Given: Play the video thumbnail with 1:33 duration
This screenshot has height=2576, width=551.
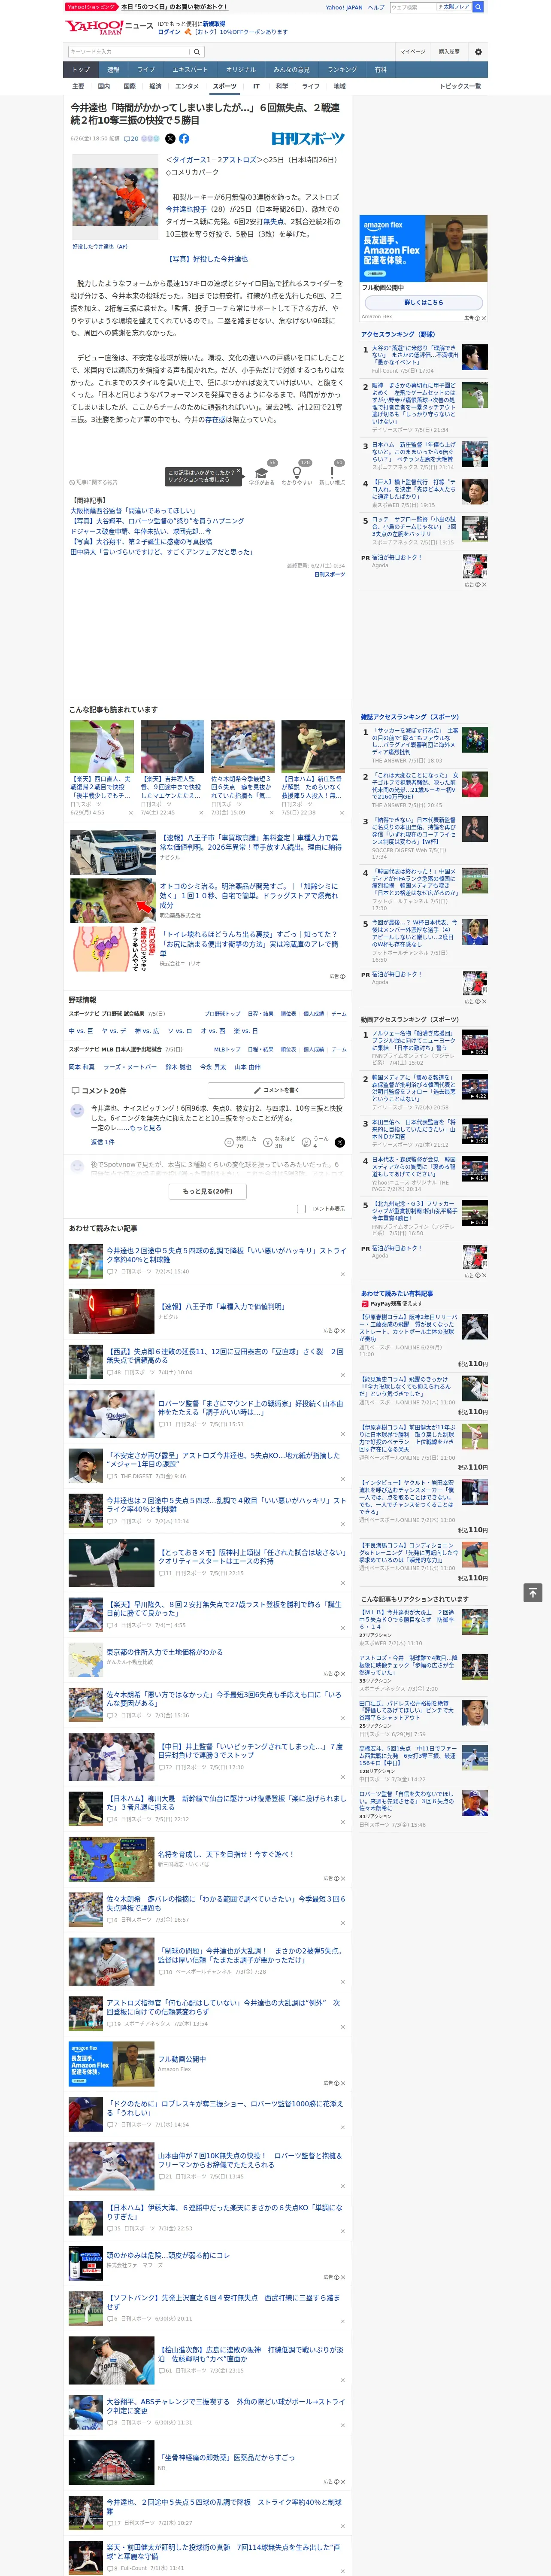Looking at the screenshot, I should click(475, 1131).
